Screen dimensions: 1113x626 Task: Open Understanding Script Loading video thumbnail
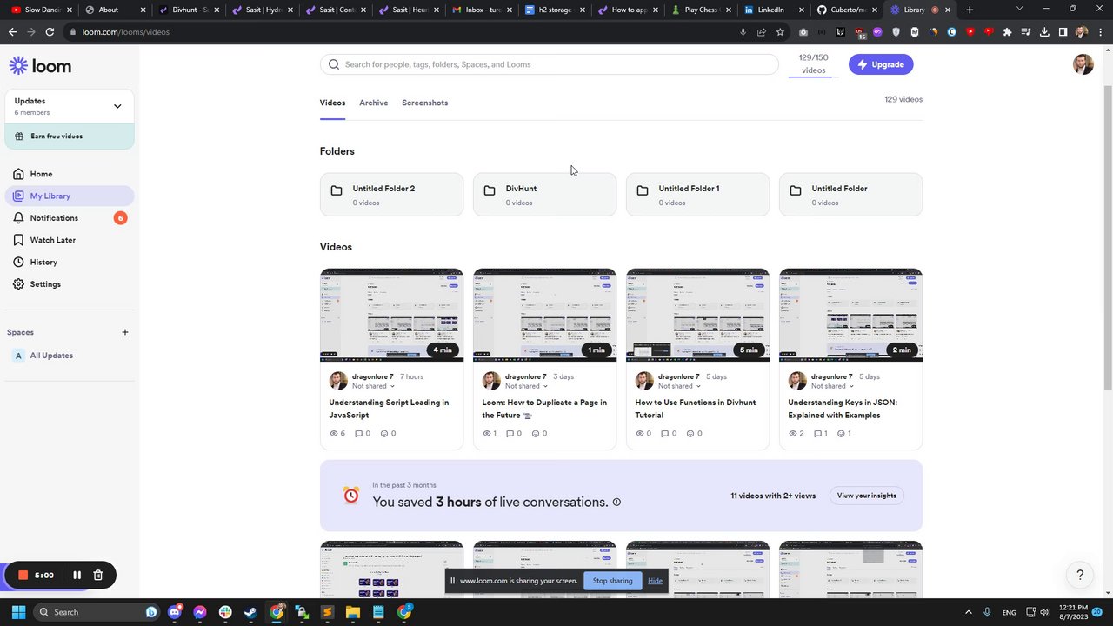click(x=391, y=315)
